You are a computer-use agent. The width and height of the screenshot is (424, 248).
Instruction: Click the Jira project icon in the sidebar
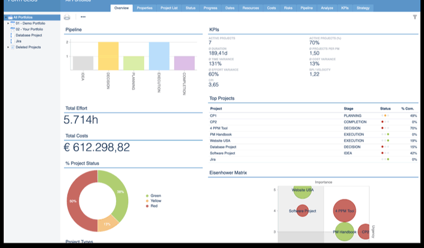pyautogui.click(x=12, y=41)
